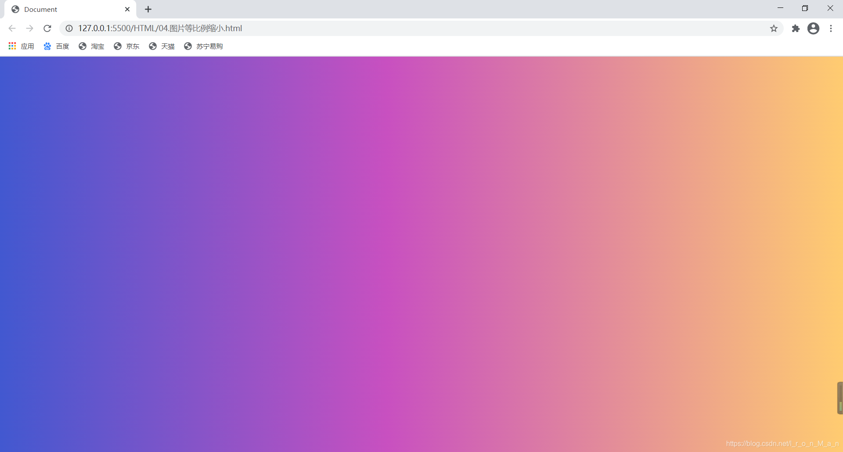
Task: Minimize the browser window
Action: pyautogui.click(x=780, y=8)
